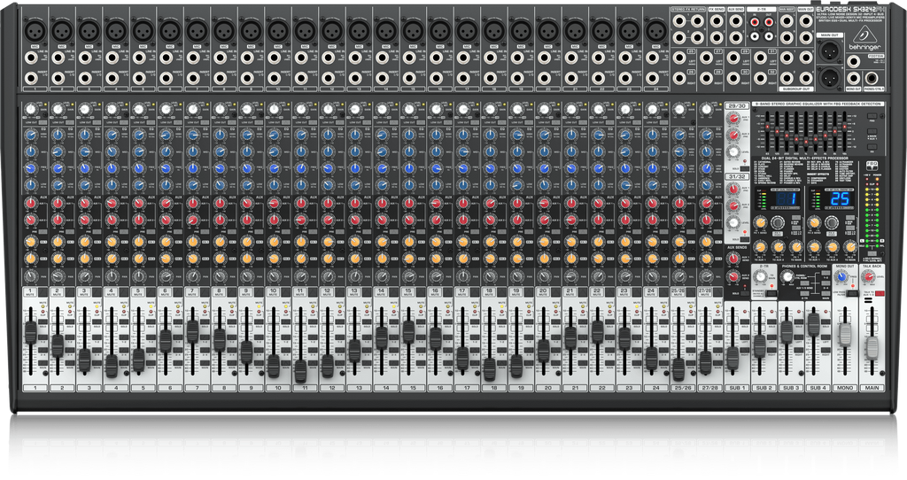Screen dimensions: 907x480
Task: Click the AUX SEND 1 jack
Action: [736, 22]
